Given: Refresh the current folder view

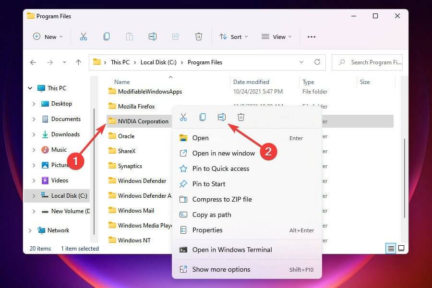Looking at the screenshot, I should point(317,62).
